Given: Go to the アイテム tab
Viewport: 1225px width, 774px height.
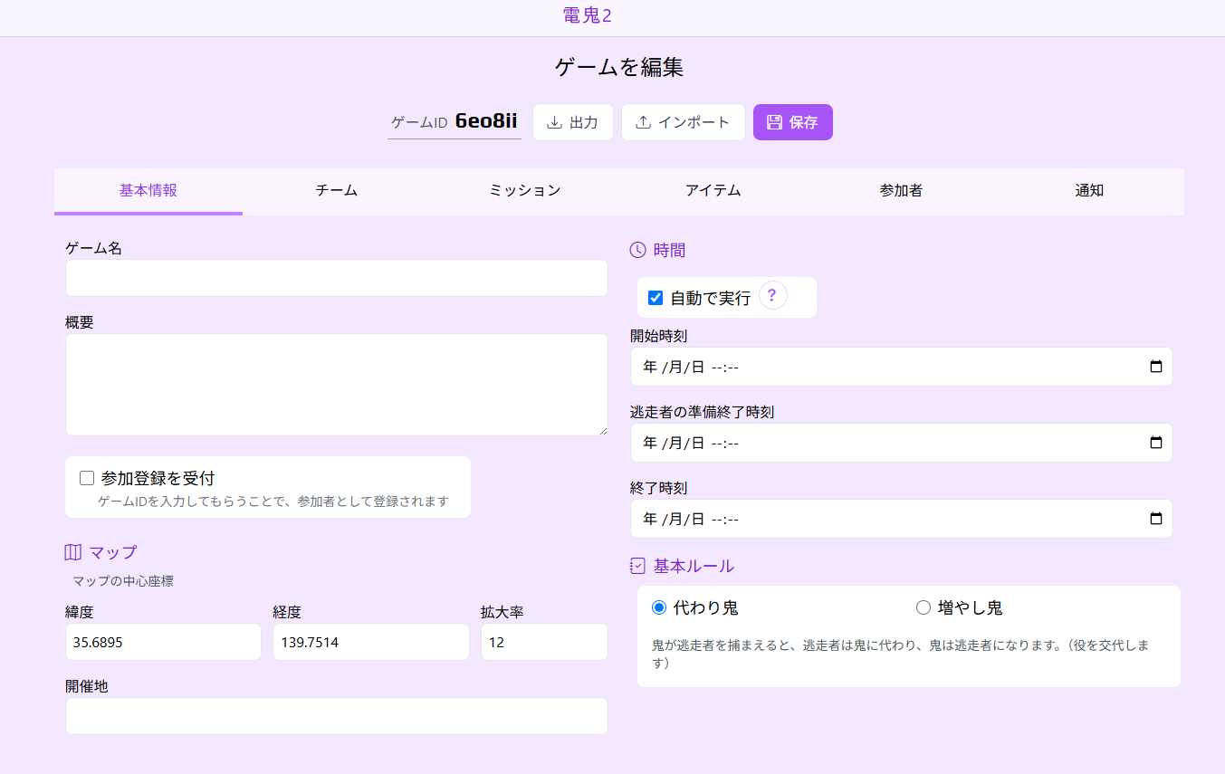Looking at the screenshot, I should click(713, 191).
